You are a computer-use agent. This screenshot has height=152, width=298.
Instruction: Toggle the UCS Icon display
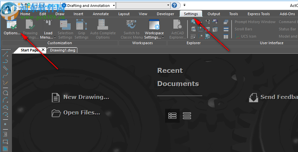246,36
